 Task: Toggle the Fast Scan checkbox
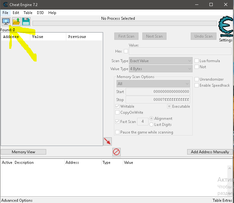tap(117, 122)
